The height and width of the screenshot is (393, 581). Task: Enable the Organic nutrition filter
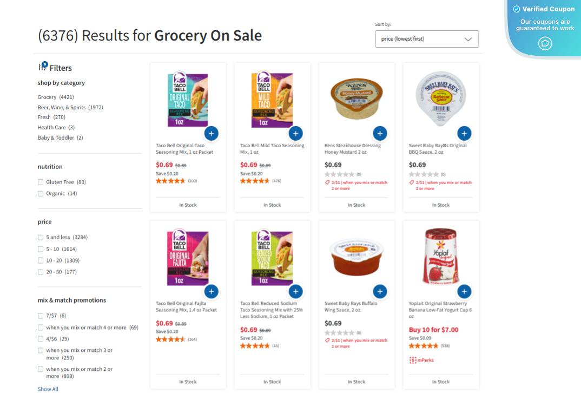[x=41, y=194]
